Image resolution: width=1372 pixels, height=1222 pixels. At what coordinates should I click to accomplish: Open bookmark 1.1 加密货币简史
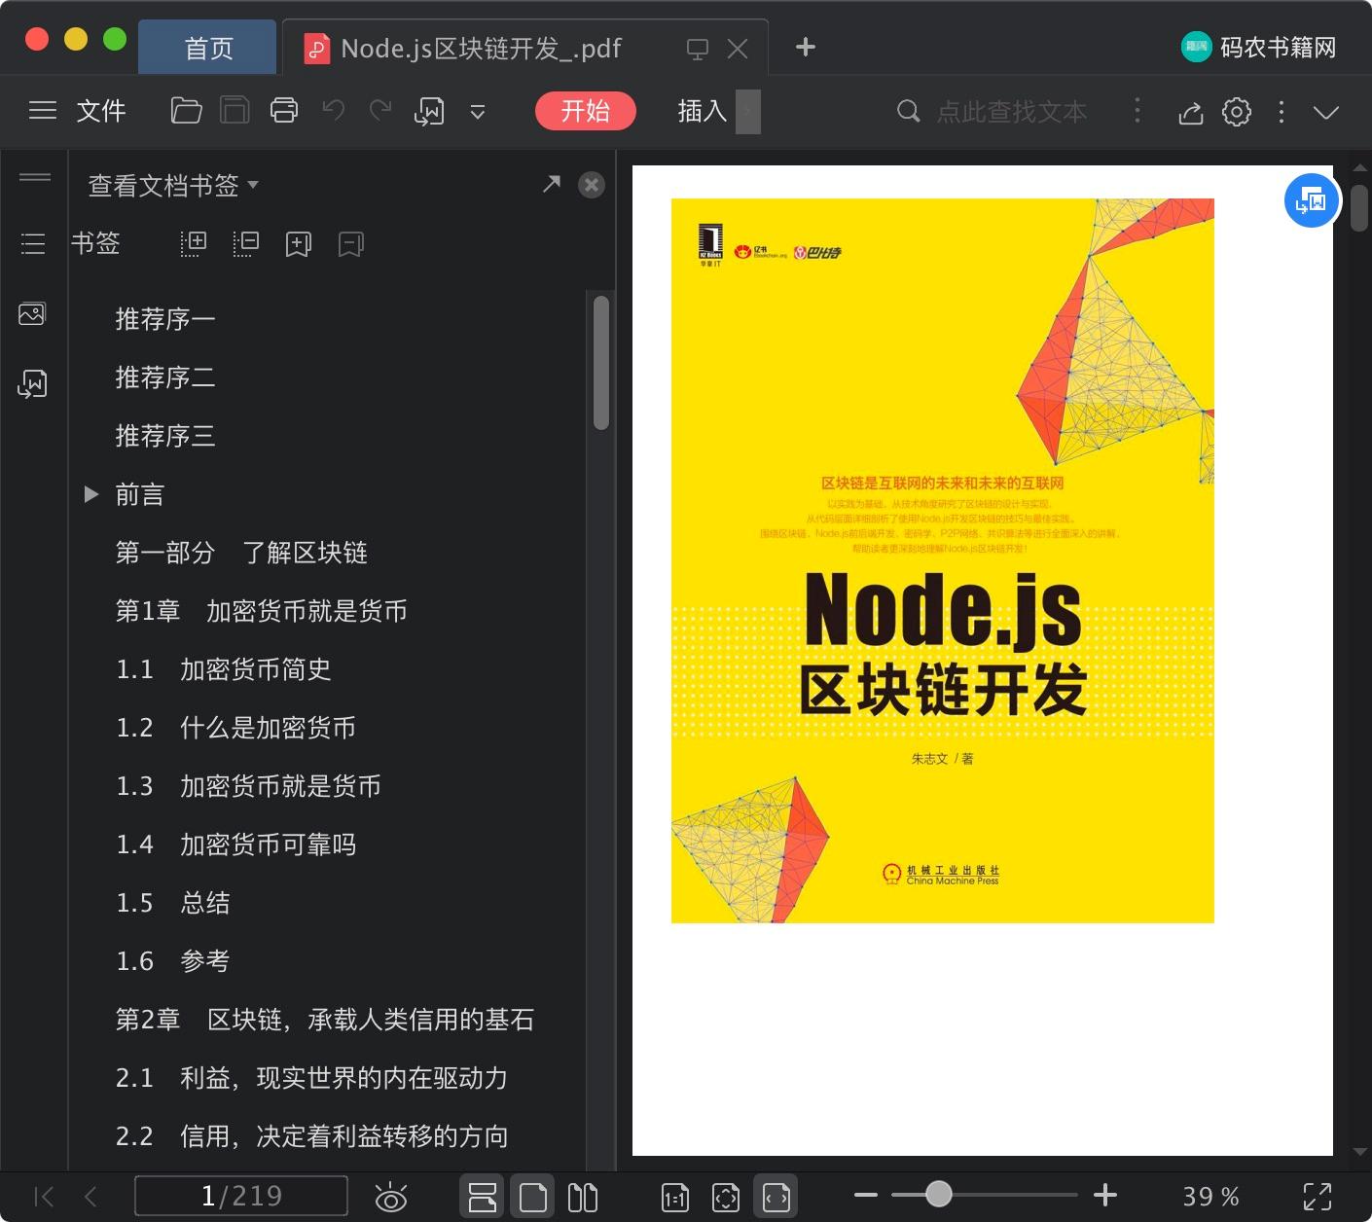click(x=224, y=669)
